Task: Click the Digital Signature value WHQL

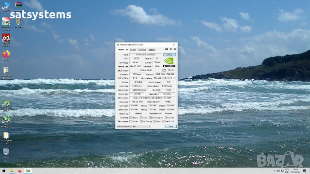Action: (x=168, y=102)
